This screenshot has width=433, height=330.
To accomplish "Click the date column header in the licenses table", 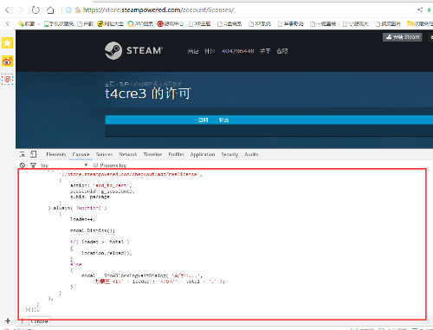I will 203,120.
